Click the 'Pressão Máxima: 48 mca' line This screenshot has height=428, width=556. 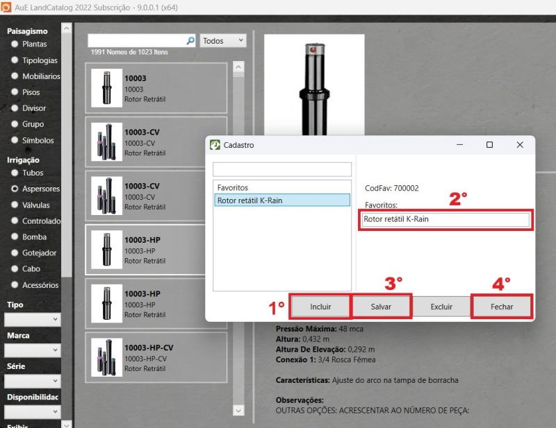[320, 329]
